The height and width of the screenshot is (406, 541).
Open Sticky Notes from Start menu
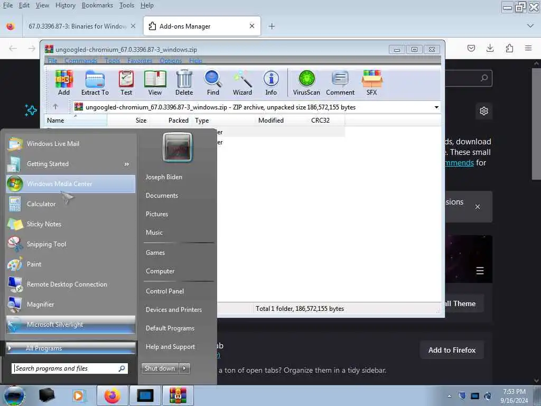coord(70,224)
